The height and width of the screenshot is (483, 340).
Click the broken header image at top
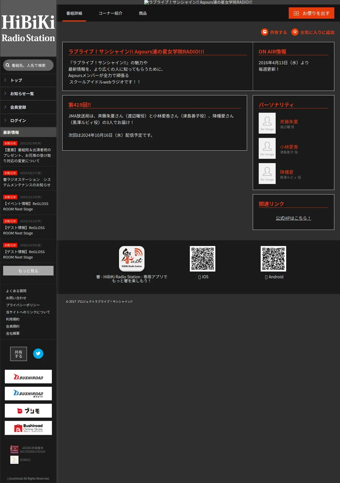pyautogui.click(x=198, y=2)
